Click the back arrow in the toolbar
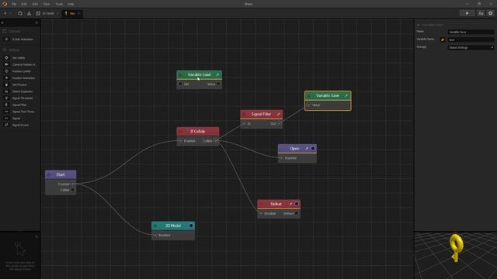This screenshot has height=279, width=497. pos(5,13)
